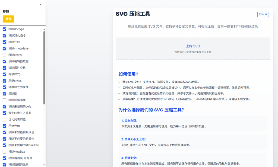Toggle off the 内联样式 setting
278x167 pixels.
4,74
